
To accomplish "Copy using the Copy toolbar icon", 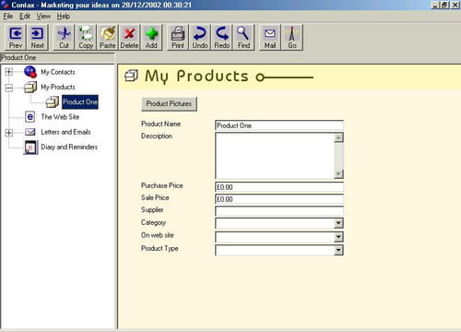I will click(x=86, y=37).
